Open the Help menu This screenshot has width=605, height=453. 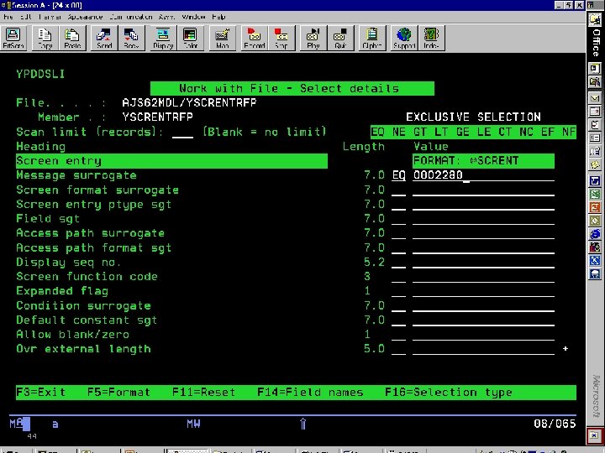coord(218,17)
